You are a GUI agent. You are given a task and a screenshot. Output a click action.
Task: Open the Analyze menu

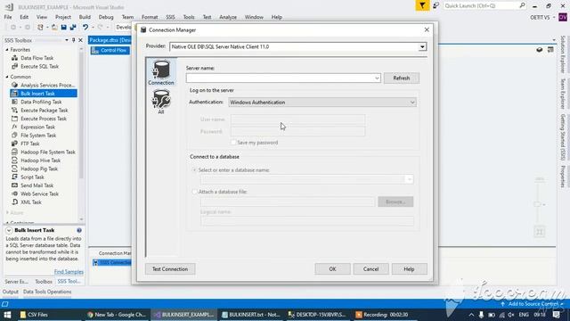pyautogui.click(x=228, y=17)
